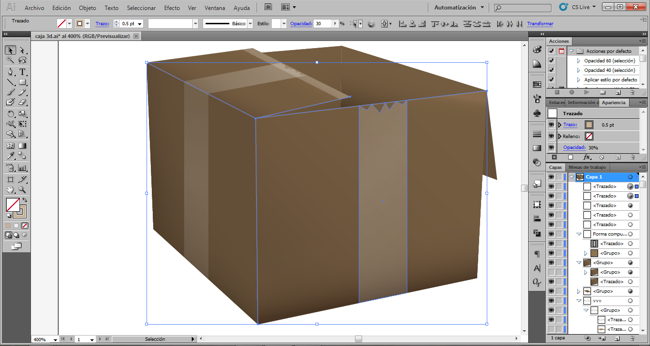Expand the Opacidad 40 (selección) action

(x=579, y=70)
